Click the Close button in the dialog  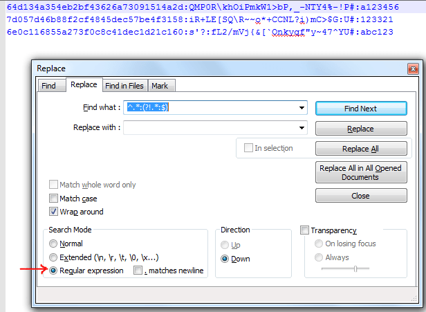(x=360, y=196)
